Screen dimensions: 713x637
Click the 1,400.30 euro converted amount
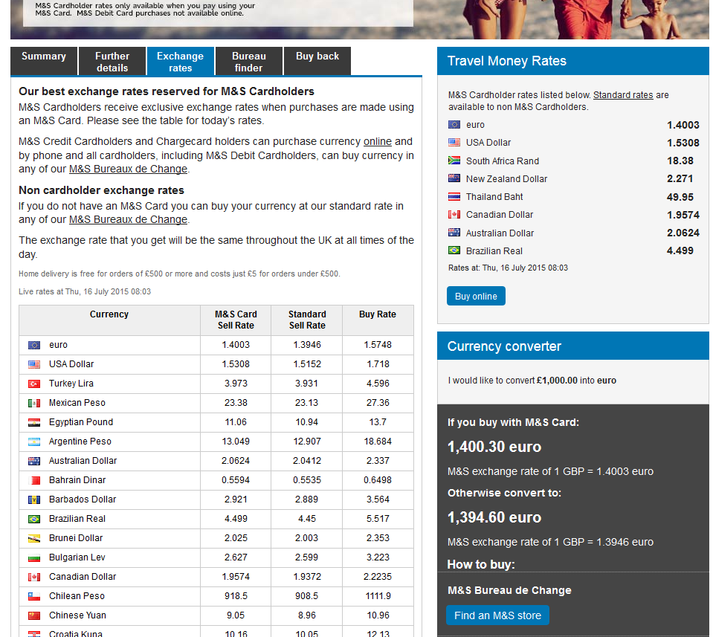tap(494, 447)
